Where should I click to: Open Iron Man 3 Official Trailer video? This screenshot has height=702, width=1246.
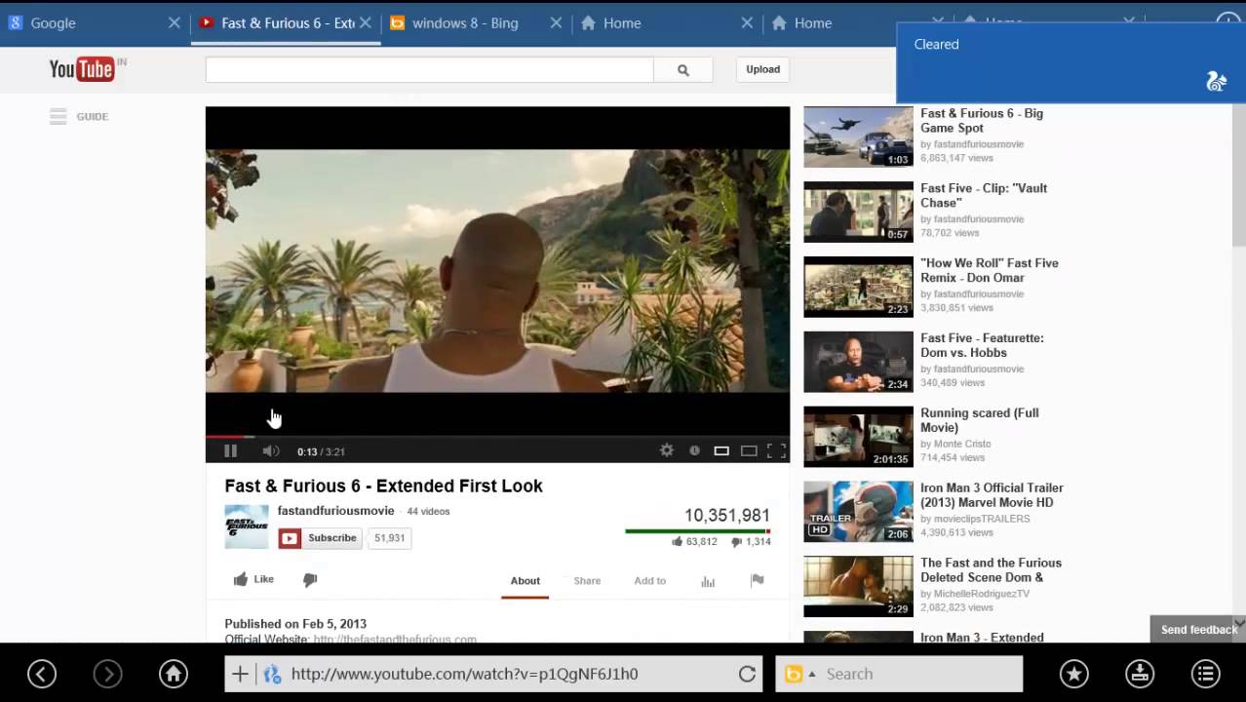[992, 495]
